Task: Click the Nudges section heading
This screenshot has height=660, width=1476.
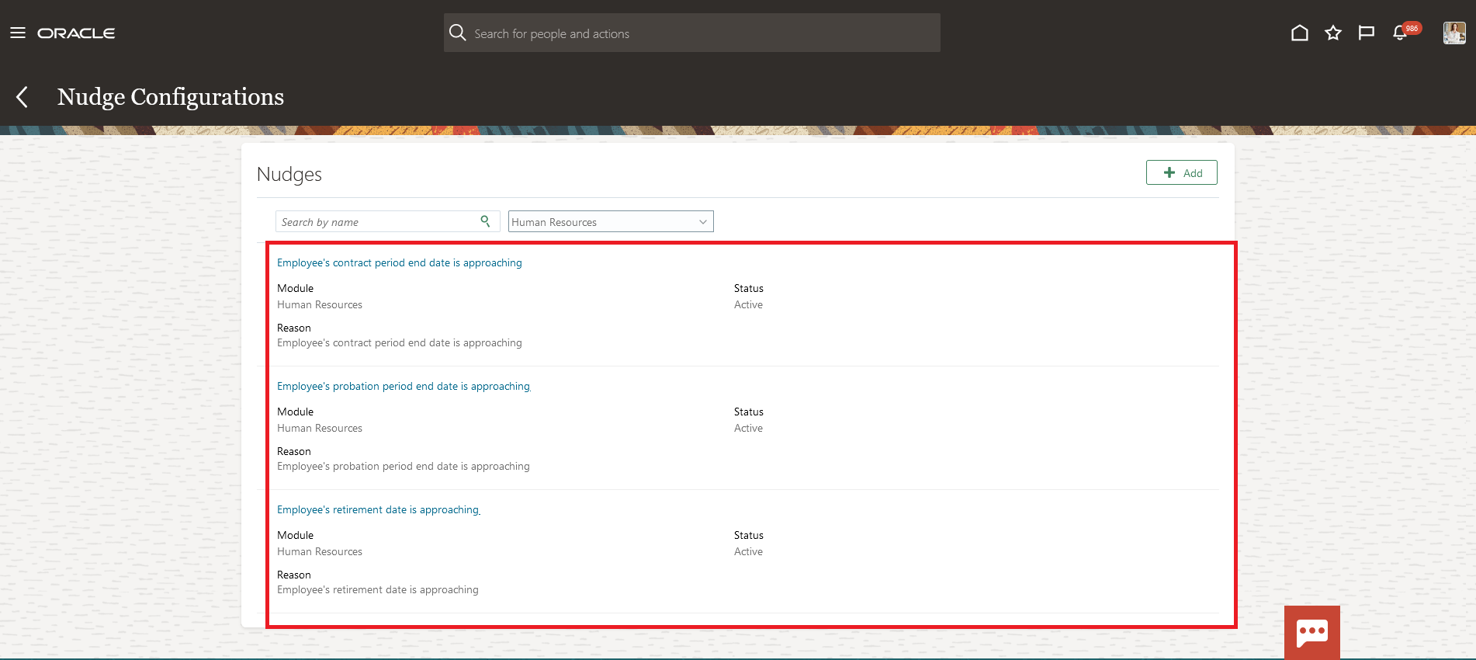Action: click(x=289, y=174)
